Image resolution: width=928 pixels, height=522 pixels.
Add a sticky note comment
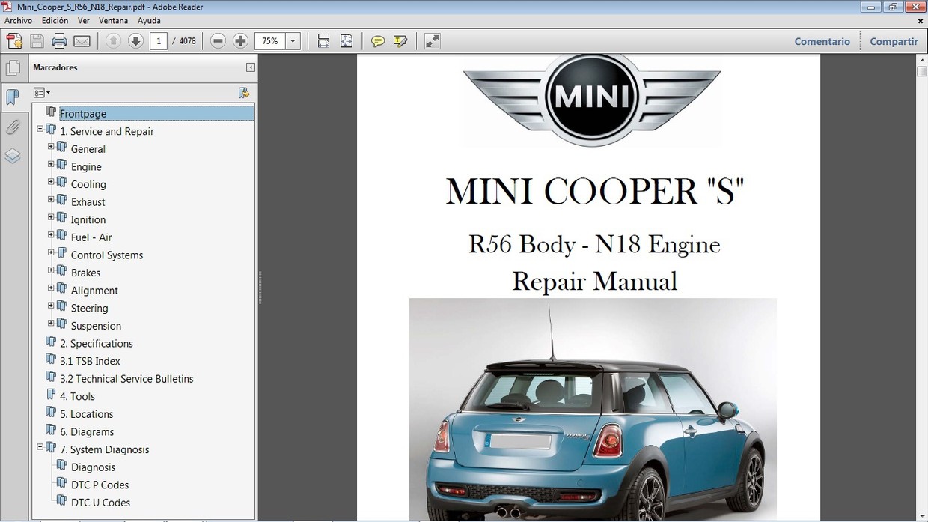click(378, 41)
